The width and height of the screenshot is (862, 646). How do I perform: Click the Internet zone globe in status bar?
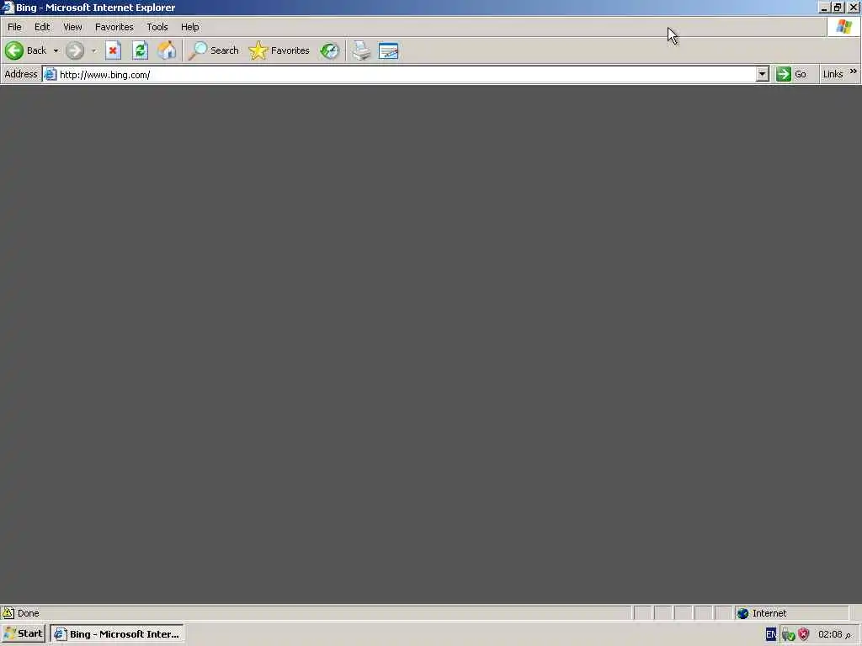[742, 613]
